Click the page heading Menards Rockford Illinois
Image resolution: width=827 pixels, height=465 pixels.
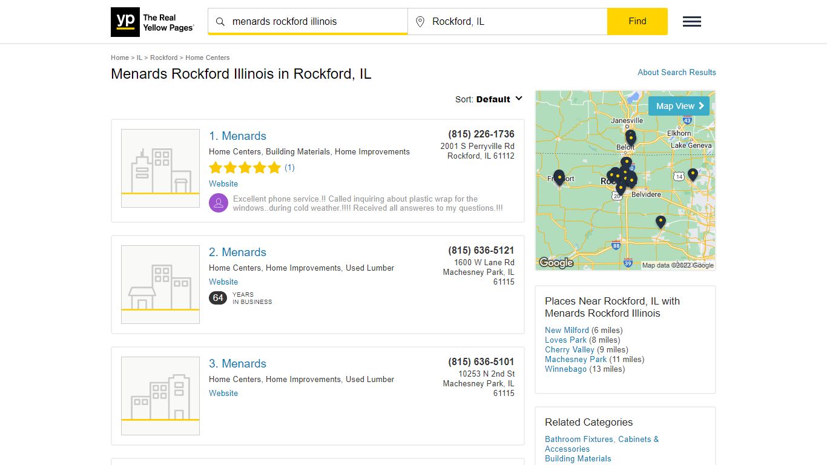[241, 74]
